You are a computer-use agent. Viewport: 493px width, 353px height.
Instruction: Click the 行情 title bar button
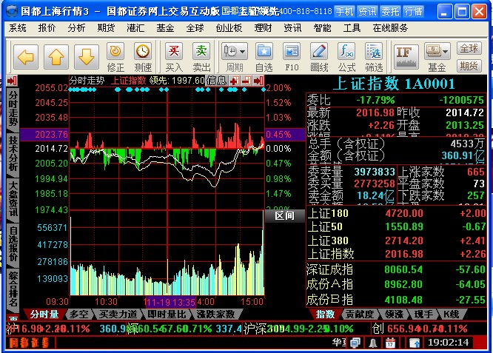pos(413,12)
